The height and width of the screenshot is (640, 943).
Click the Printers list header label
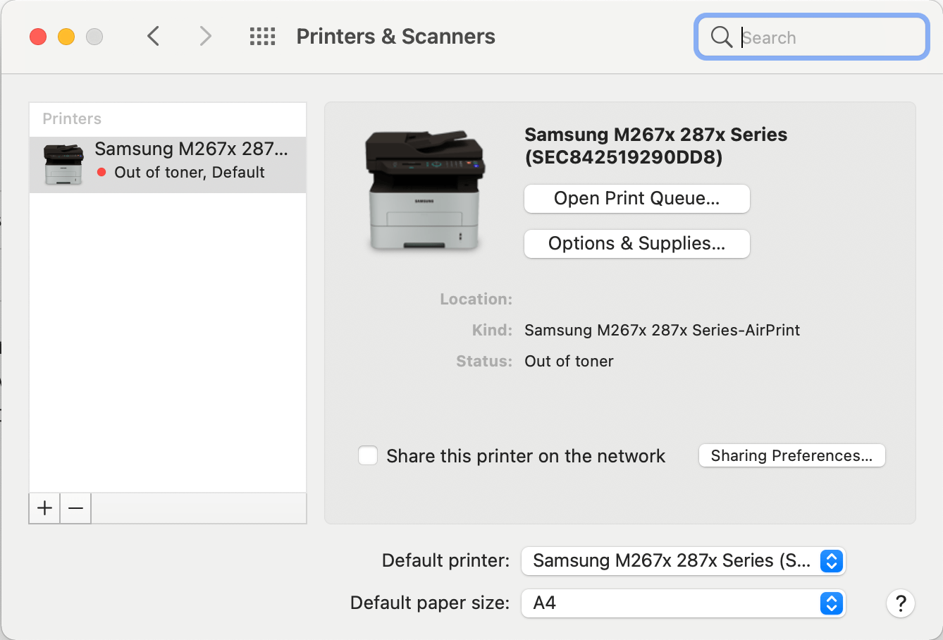click(x=71, y=118)
